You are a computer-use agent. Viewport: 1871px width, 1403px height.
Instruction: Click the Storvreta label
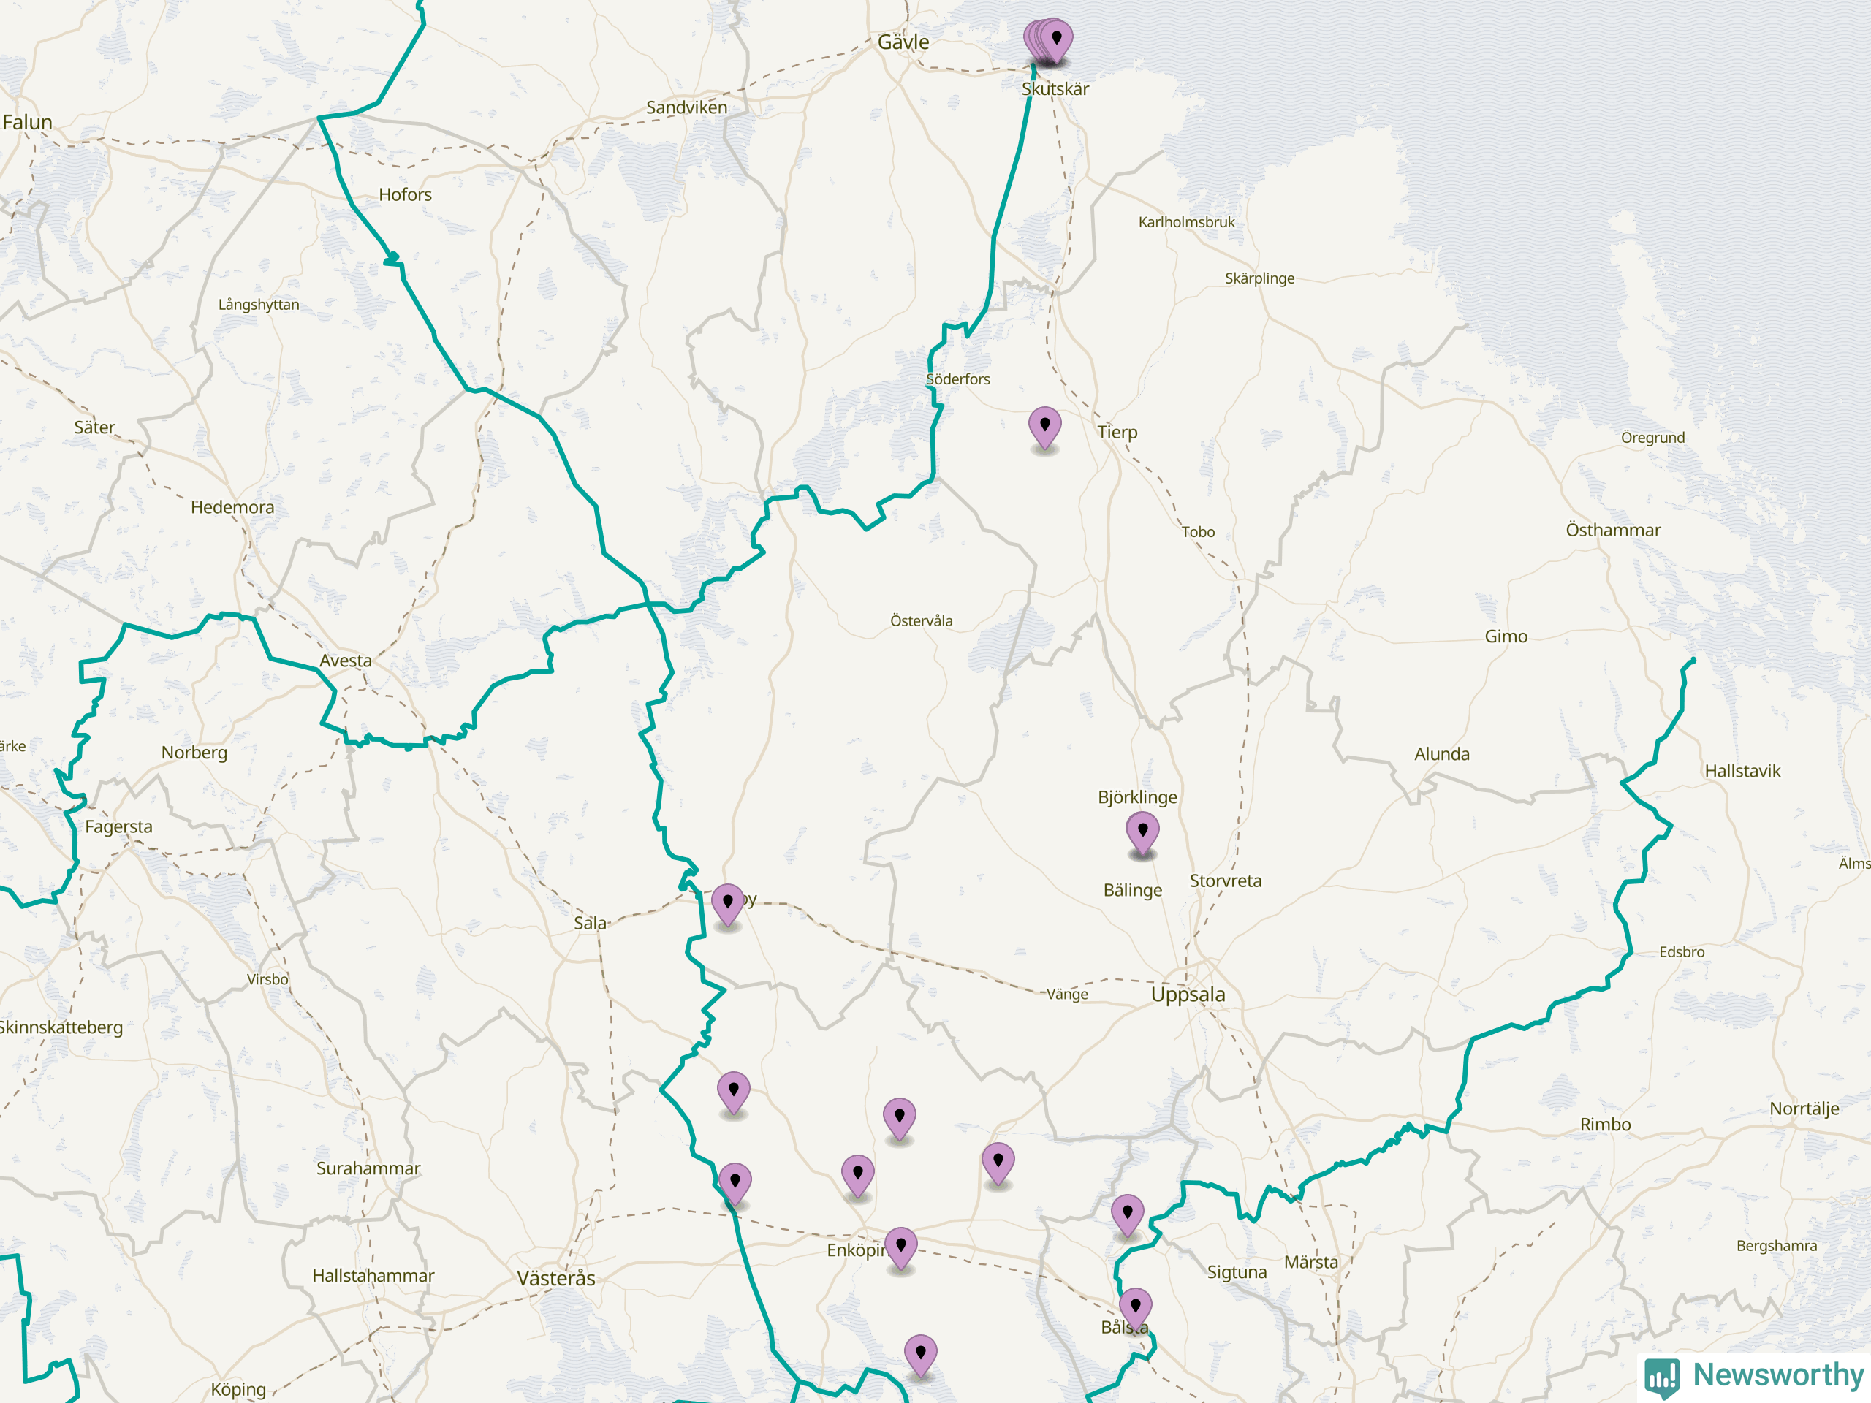tap(1226, 881)
